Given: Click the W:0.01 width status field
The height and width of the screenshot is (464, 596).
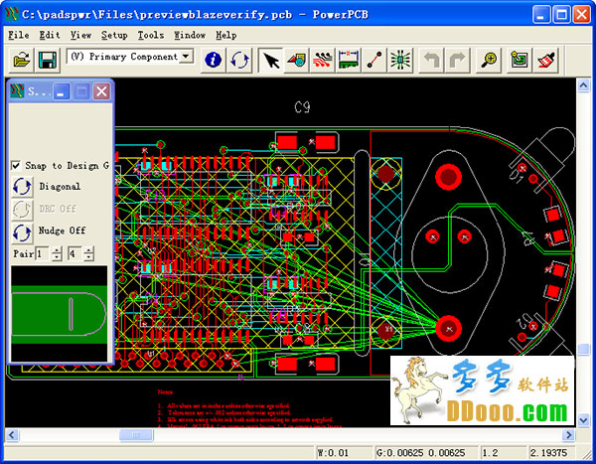Looking at the screenshot, I should coord(344,453).
